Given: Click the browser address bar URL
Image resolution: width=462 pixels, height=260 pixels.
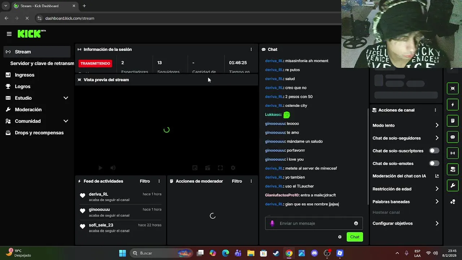Looking at the screenshot, I should 70,18.
